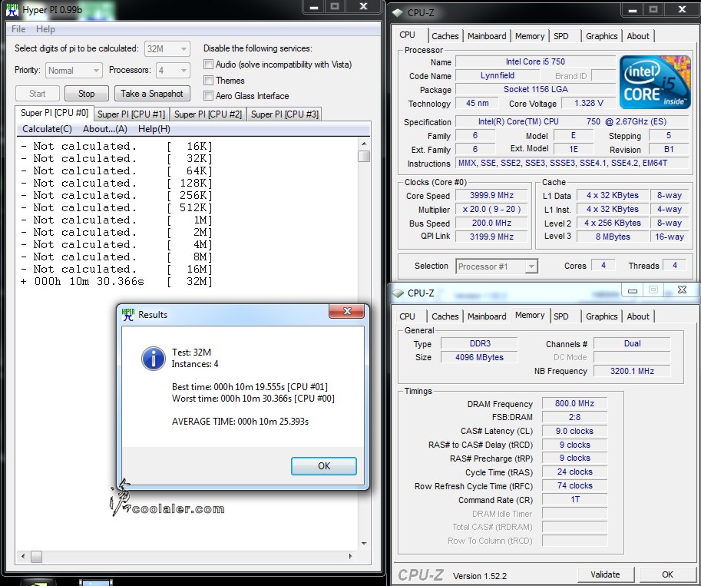Click the scroll up arrow of Super PI output
The height and width of the screenshot is (586, 701).
364,144
